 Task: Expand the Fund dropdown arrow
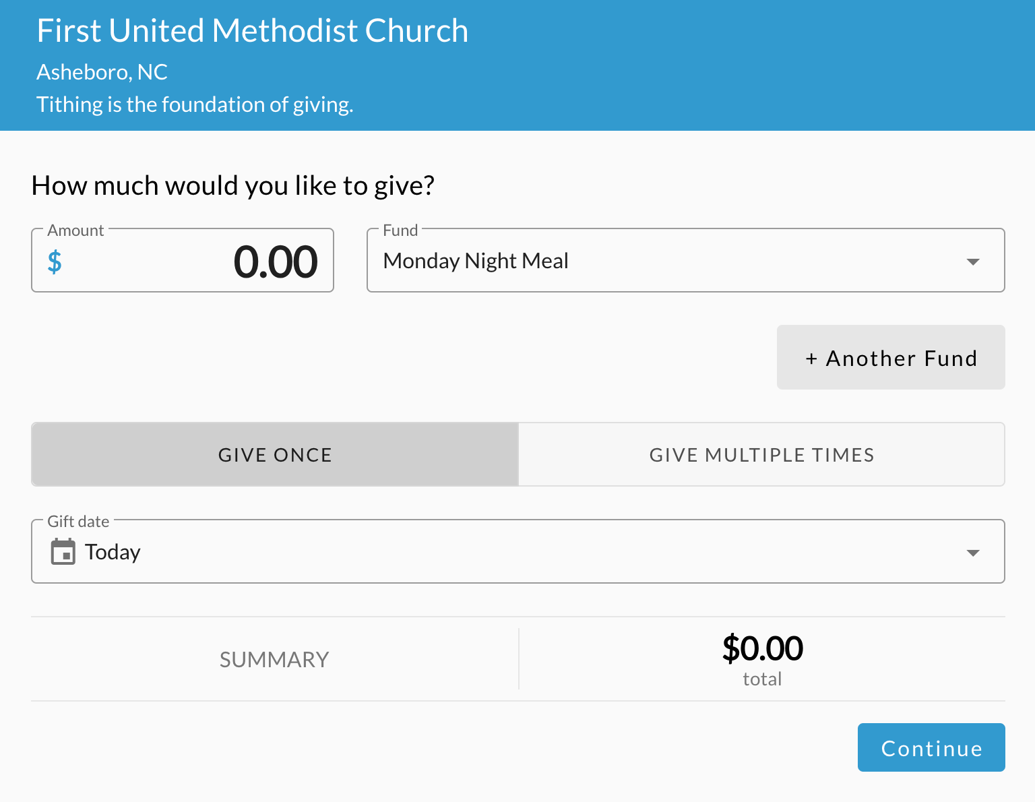[972, 261]
